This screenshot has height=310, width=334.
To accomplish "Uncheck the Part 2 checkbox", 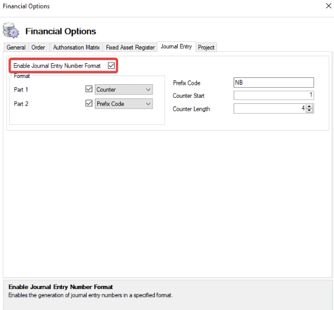I will pyautogui.click(x=89, y=103).
